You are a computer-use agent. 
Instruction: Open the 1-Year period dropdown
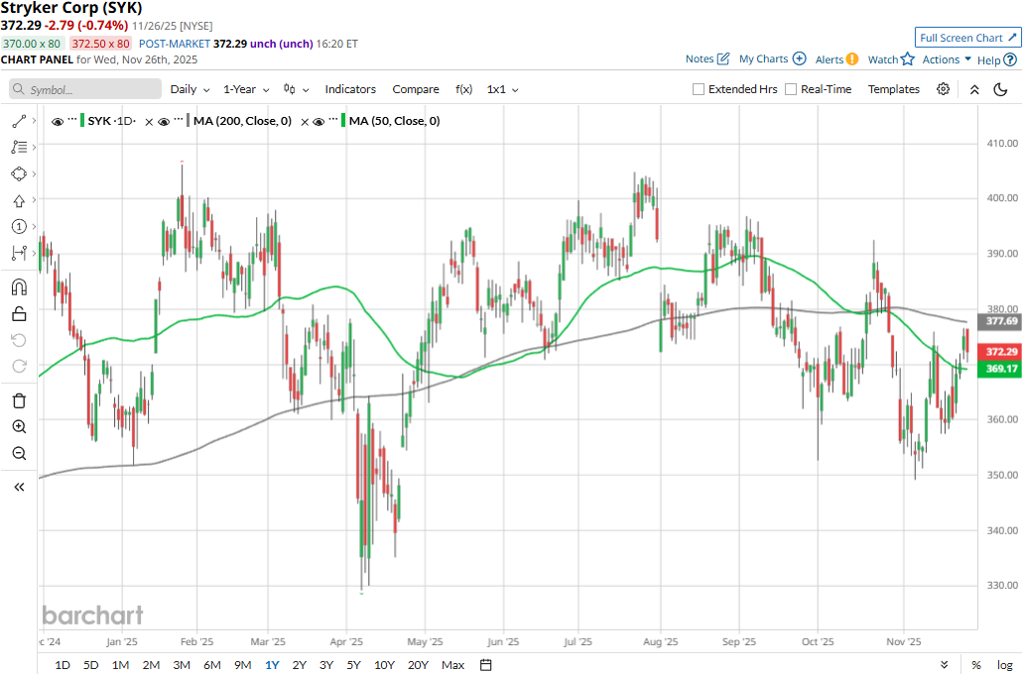pyautogui.click(x=246, y=89)
